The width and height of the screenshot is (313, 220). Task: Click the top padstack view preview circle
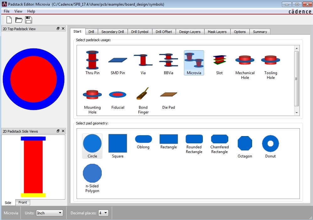click(34, 79)
